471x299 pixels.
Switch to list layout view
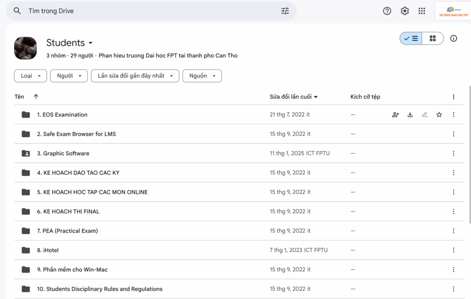click(x=411, y=39)
